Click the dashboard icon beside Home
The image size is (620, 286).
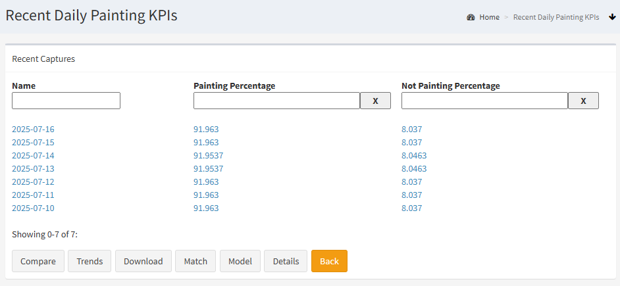tap(471, 17)
